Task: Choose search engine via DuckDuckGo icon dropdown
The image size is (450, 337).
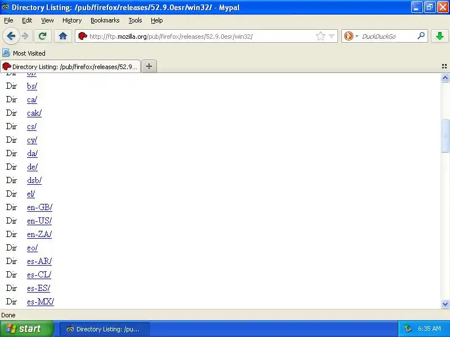Action: pyautogui.click(x=351, y=36)
